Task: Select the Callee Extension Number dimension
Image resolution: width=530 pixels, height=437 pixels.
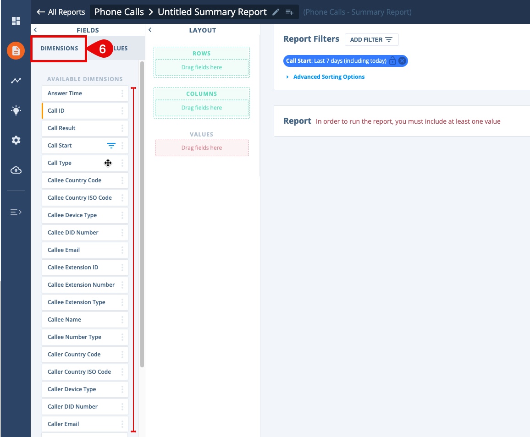Action: click(85, 285)
